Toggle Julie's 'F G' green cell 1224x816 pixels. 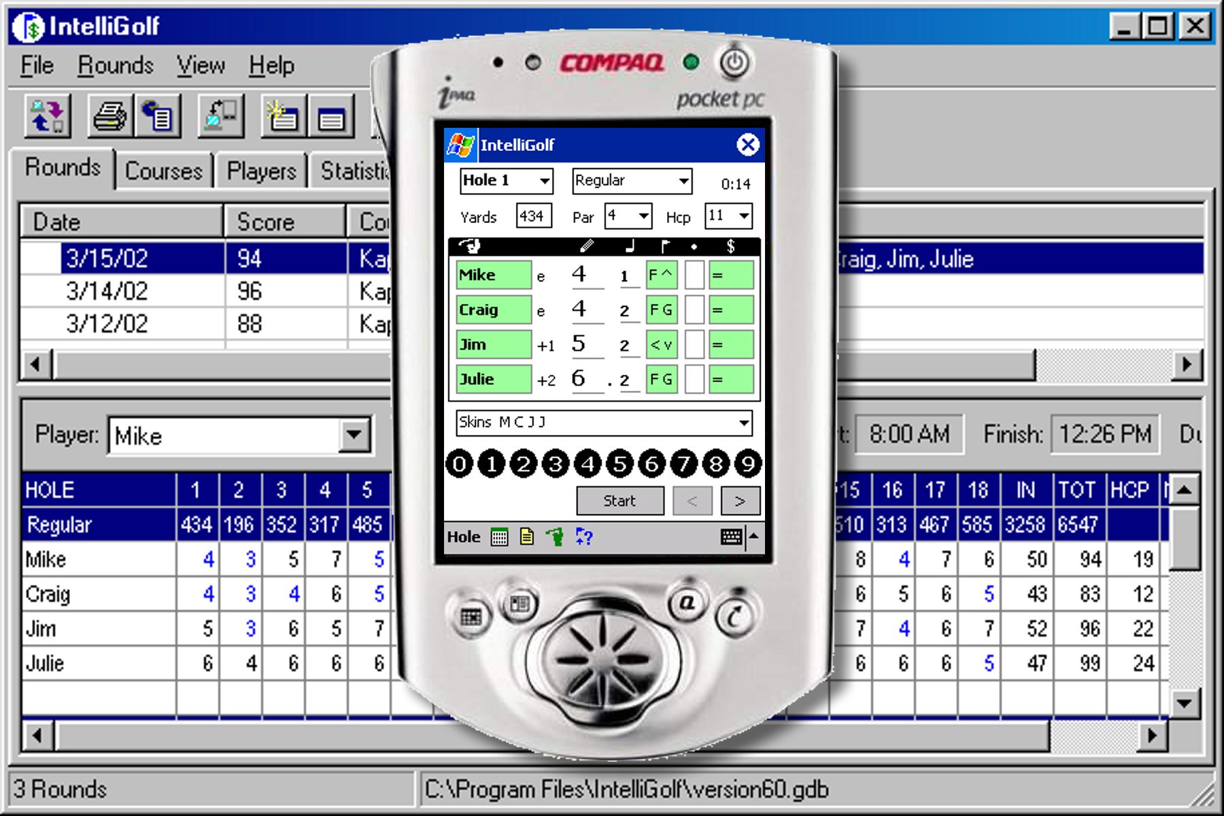(661, 379)
